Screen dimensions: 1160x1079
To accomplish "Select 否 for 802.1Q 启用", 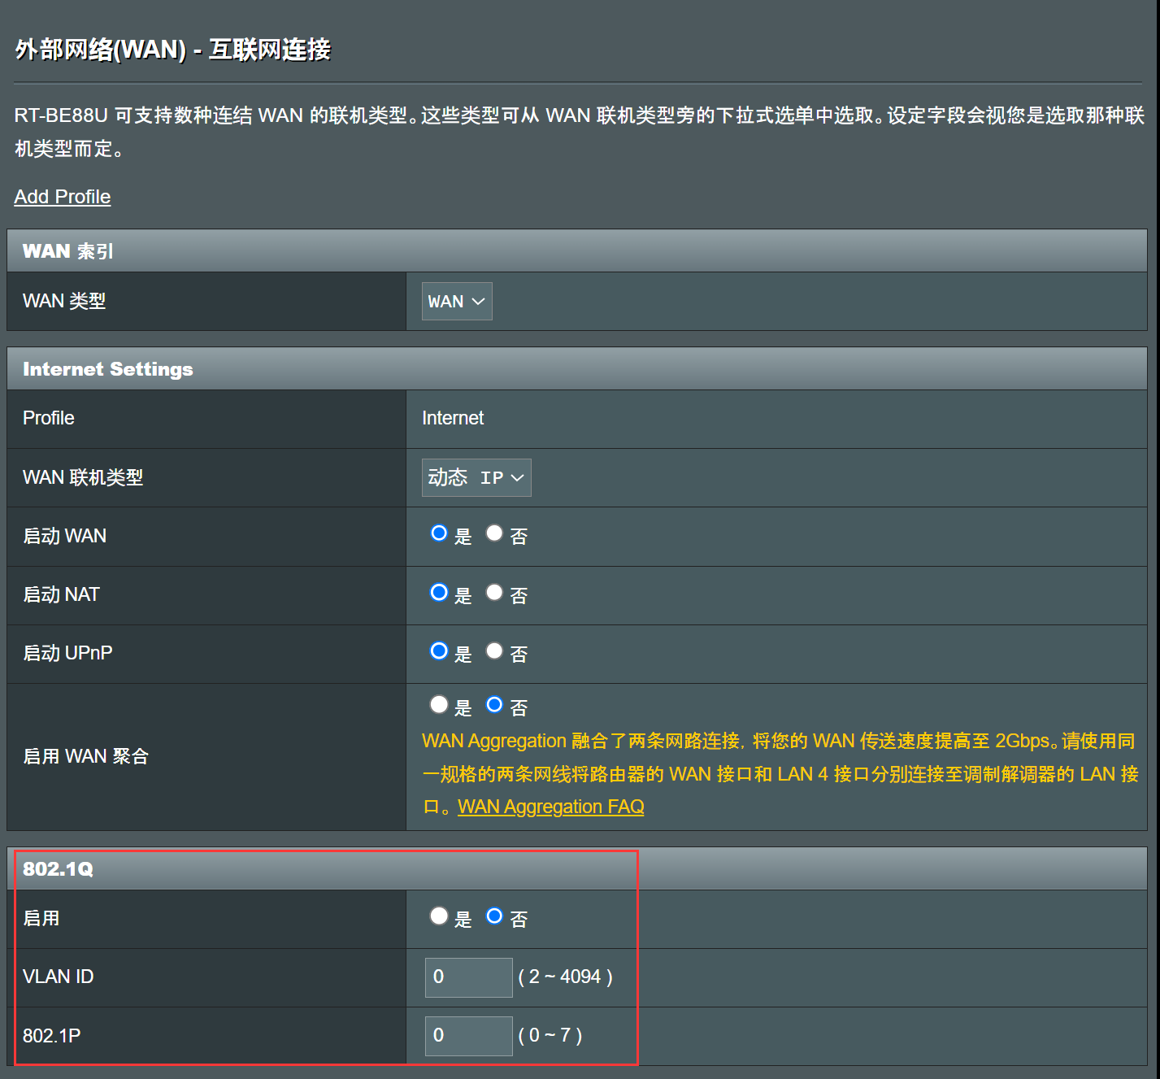I will 494,916.
